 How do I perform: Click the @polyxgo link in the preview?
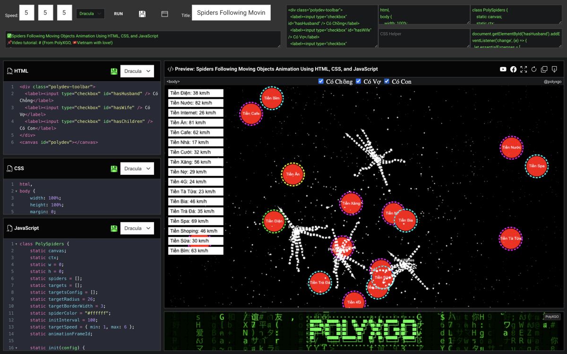(552, 82)
